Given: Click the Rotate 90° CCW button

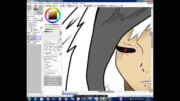Looking at the screenshot, I should click(53, 82).
